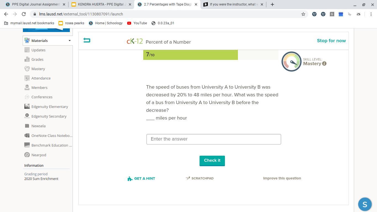Expand the Materials dropdown
The image size is (377, 212).
[70, 41]
